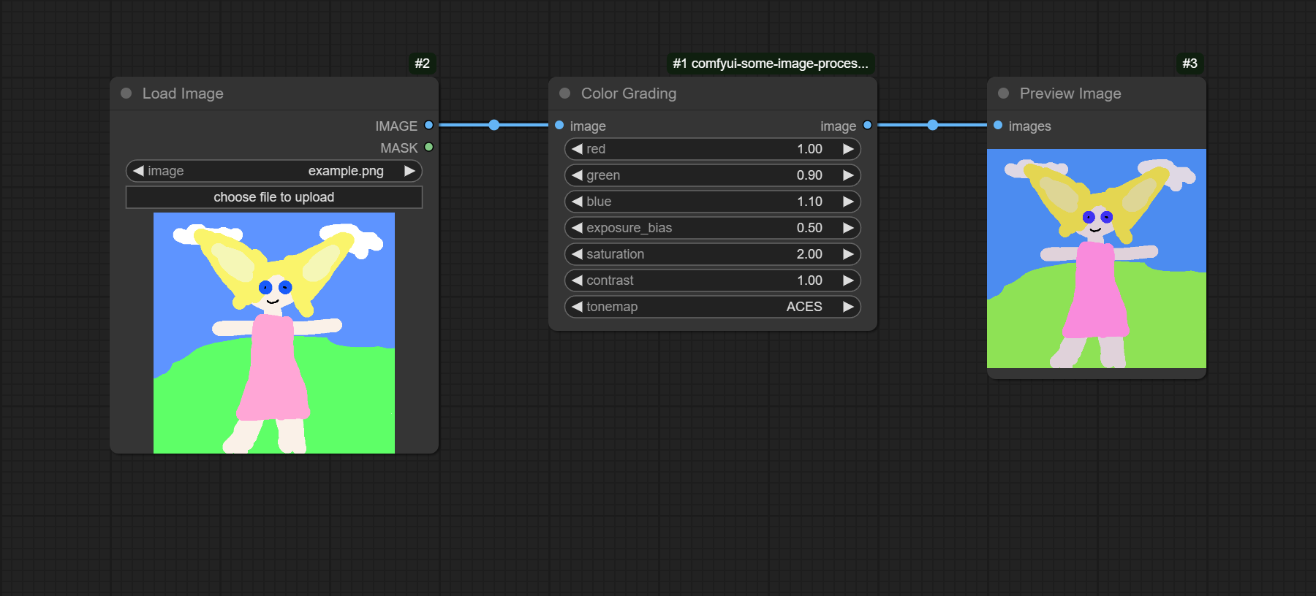Screen dimensions: 1316x596
Task: Click the link midpoint between Color Grading and Preview Image
Action: [x=933, y=125]
